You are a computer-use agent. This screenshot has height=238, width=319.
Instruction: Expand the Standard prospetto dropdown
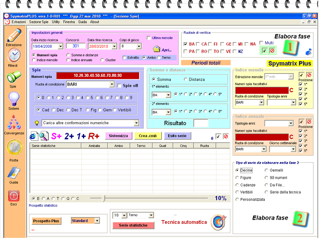coord(97,221)
